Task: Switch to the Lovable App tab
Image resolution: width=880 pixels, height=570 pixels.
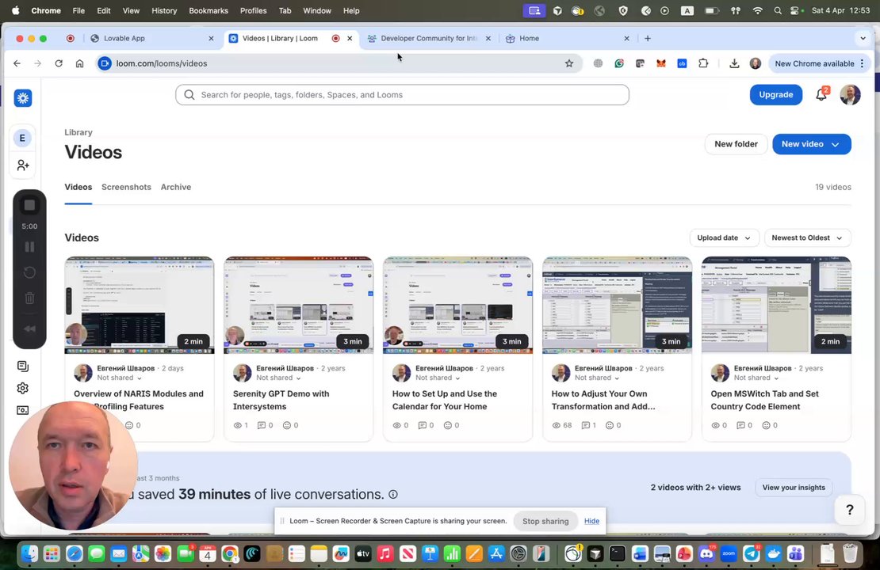Action: coord(152,38)
